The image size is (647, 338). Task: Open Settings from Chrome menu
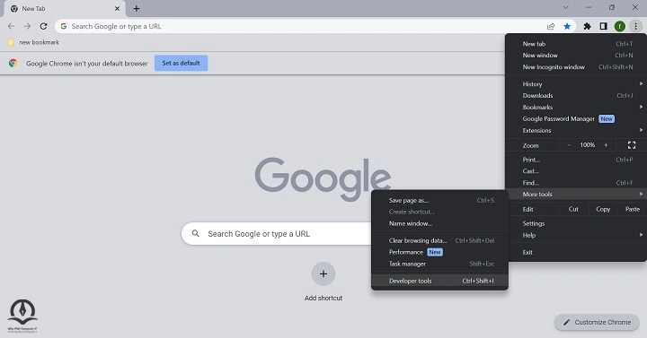[x=576, y=223]
